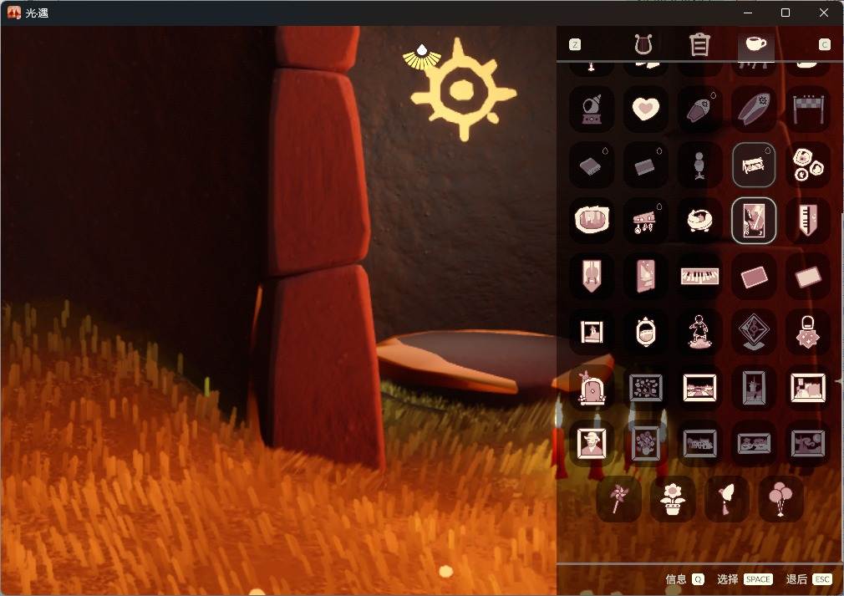Viewport: 844px width, 596px height.
Task: Pick the wheat field landscape painting
Action: click(x=699, y=388)
